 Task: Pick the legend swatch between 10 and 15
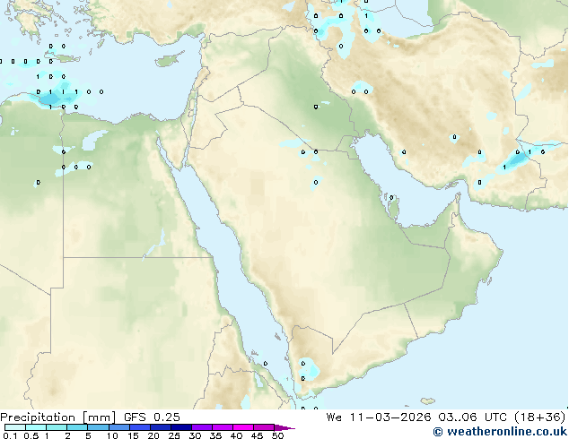[119, 427]
